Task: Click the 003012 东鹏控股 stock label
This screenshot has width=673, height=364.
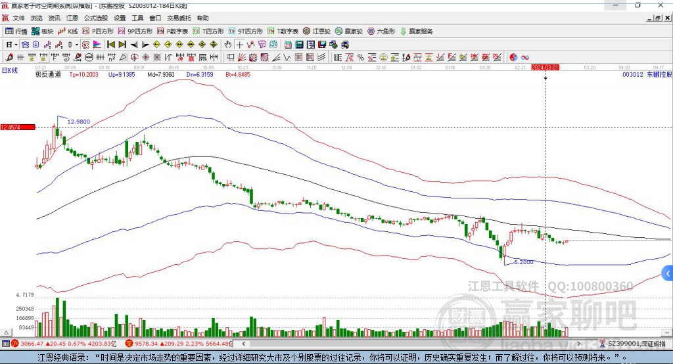Action: [x=647, y=74]
